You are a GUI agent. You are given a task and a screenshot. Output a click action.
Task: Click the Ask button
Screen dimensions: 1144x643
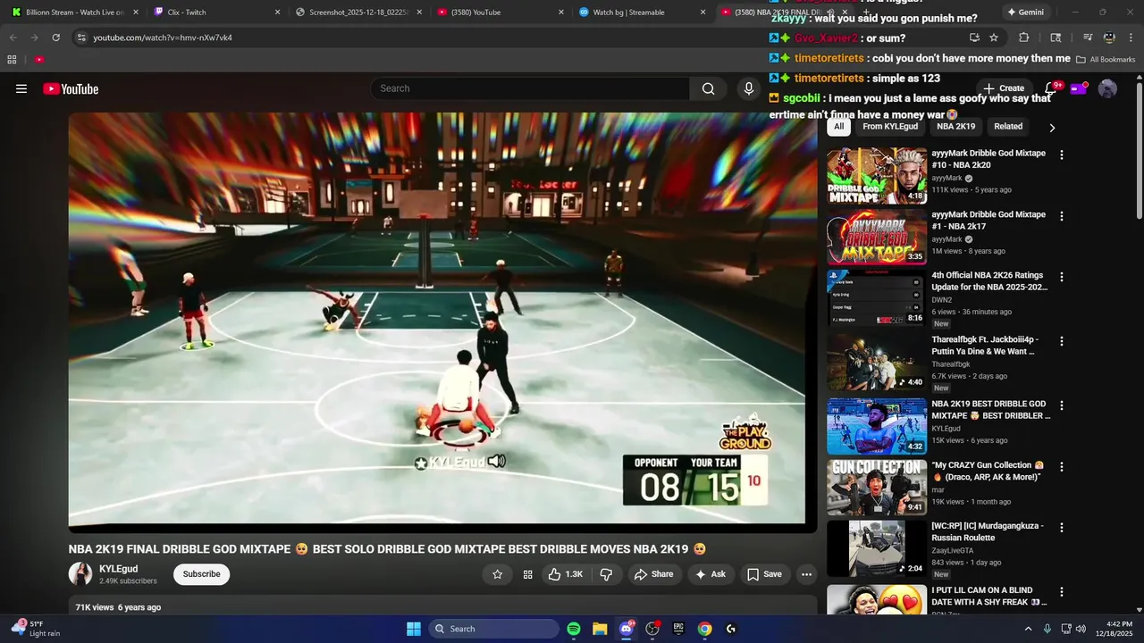pyautogui.click(x=711, y=574)
